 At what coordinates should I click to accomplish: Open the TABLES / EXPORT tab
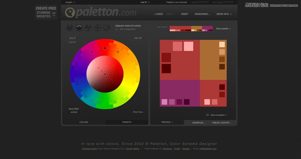222,123
